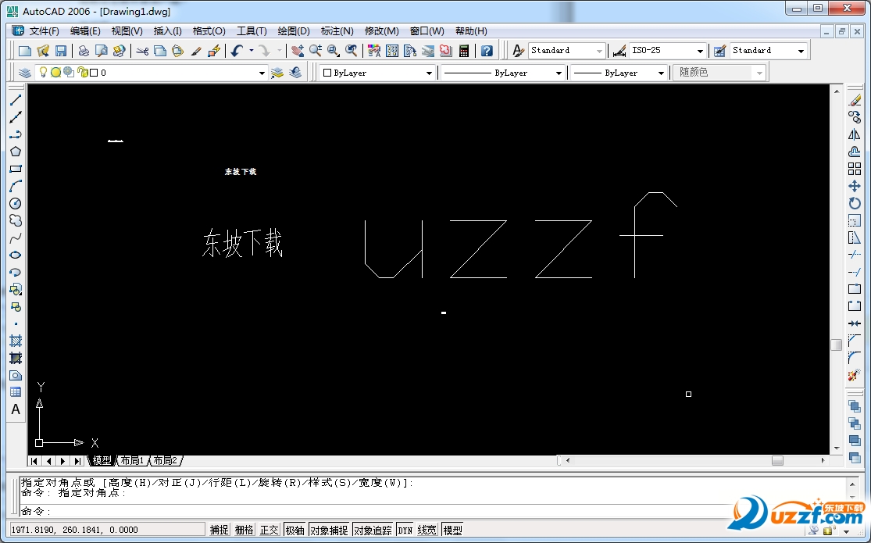
Task: Select the Polygon draw tool
Action: (16, 152)
